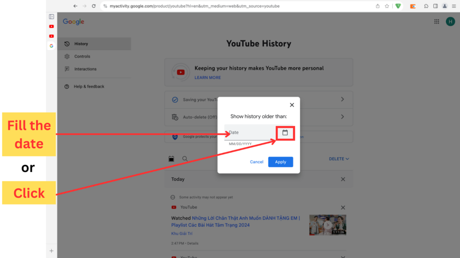Open the browser menu hamburger
Screen dimensions: 460x258
click(454, 6)
